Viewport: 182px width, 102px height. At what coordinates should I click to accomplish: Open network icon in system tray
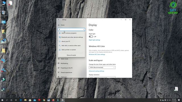pos(167,100)
